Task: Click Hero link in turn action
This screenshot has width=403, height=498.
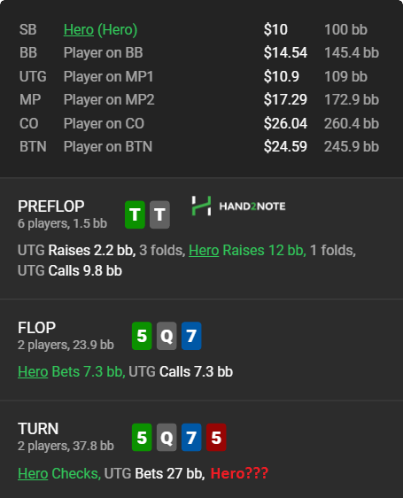Action: [33, 473]
